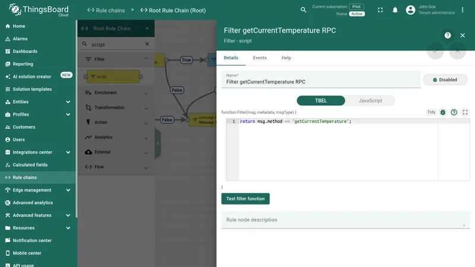
Task: Click Test filter function button
Action: (245, 199)
